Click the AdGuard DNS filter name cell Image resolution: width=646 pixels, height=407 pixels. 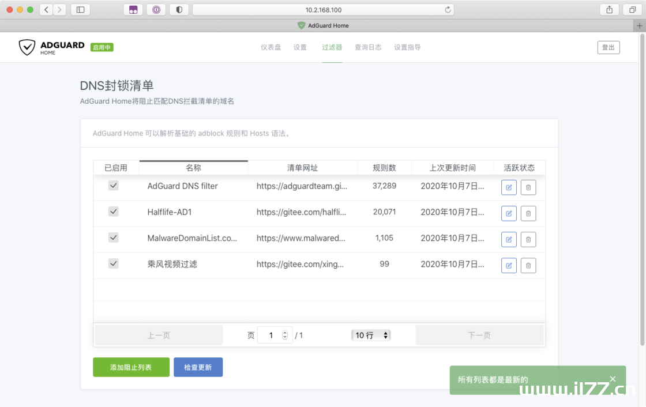182,186
